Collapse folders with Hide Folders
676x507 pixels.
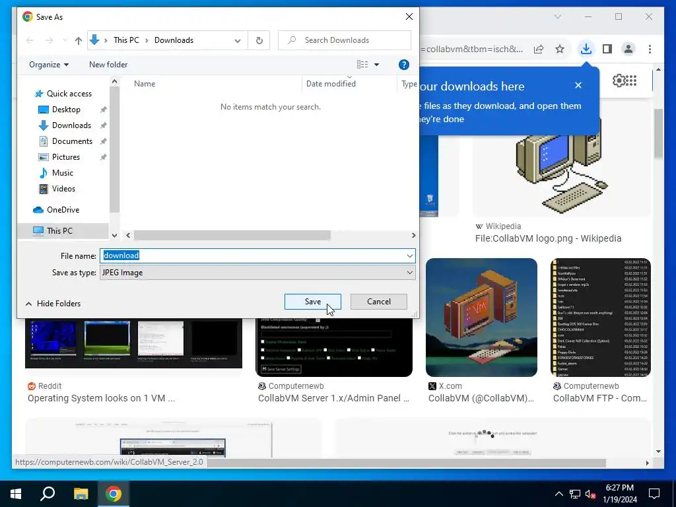(x=53, y=304)
